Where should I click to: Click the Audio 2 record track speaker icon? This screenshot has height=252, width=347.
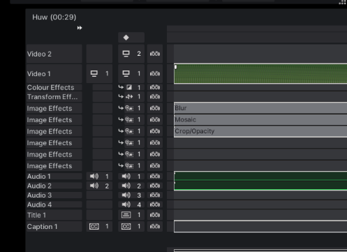click(x=126, y=186)
